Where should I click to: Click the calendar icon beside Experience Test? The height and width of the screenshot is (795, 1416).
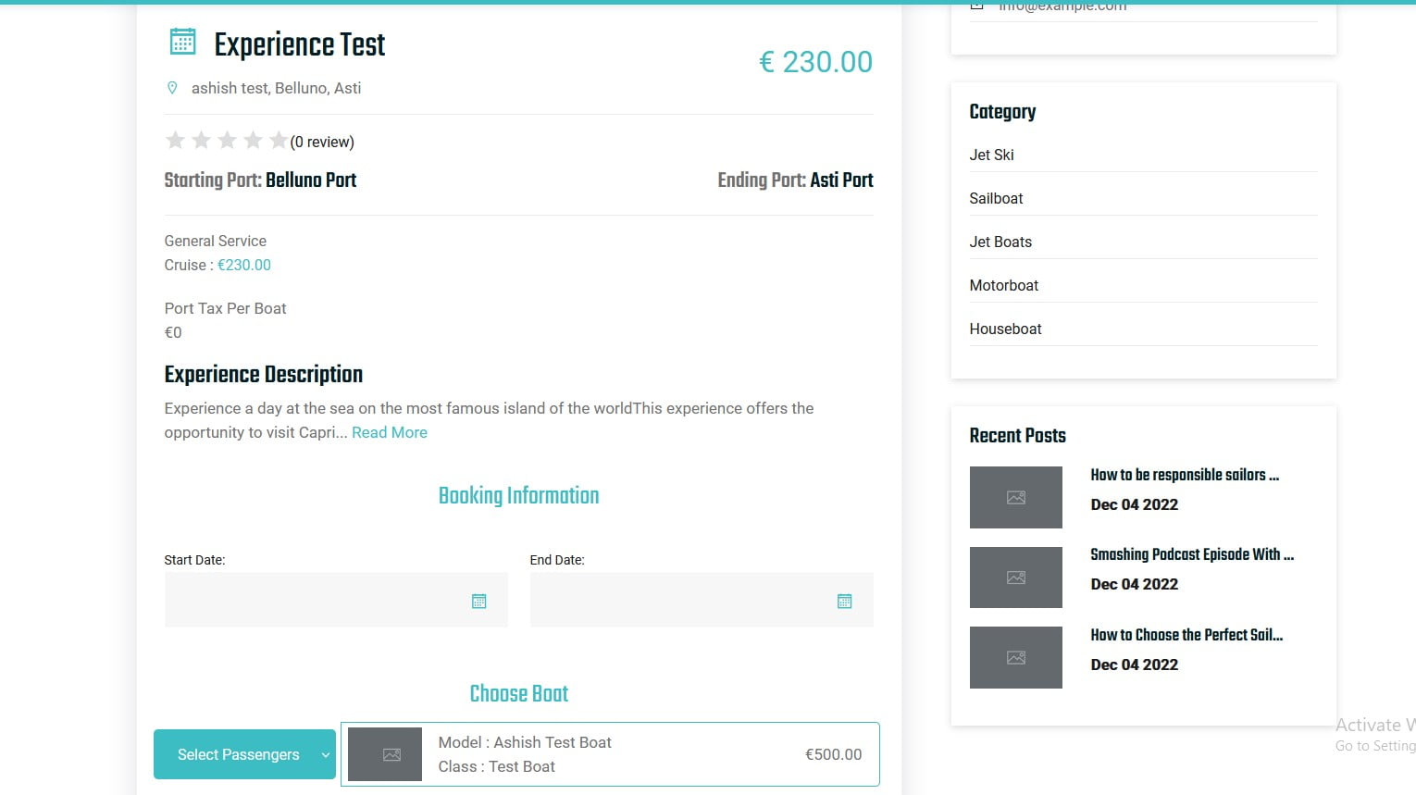pos(183,42)
